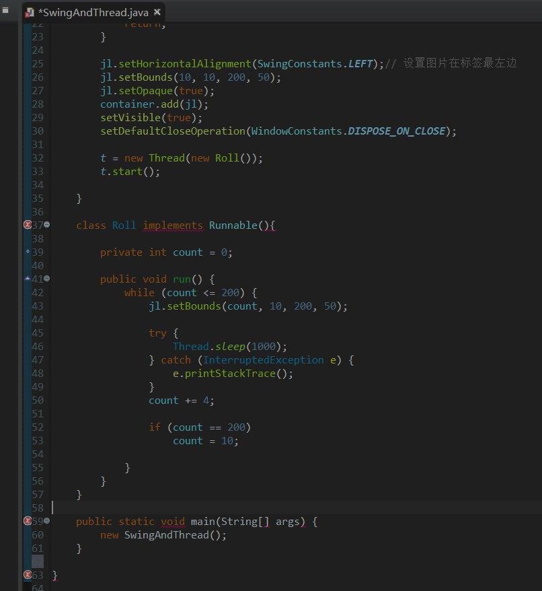Click the 'class' keyword on line 37

[91, 225]
